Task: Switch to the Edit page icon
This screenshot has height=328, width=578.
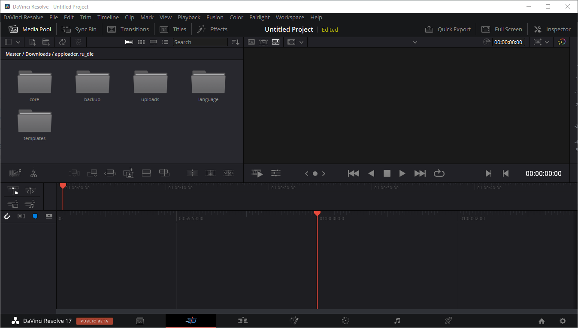Action: (243, 321)
